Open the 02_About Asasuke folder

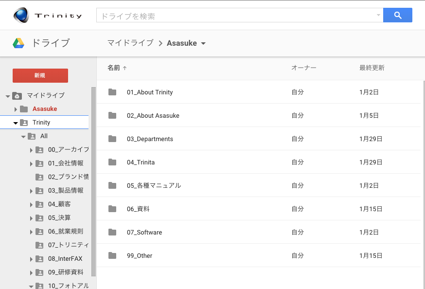tap(154, 115)
